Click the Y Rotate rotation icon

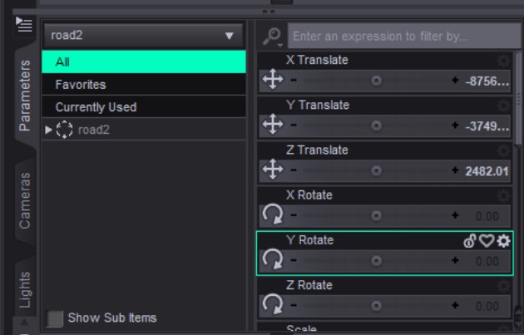click(273, 259)
